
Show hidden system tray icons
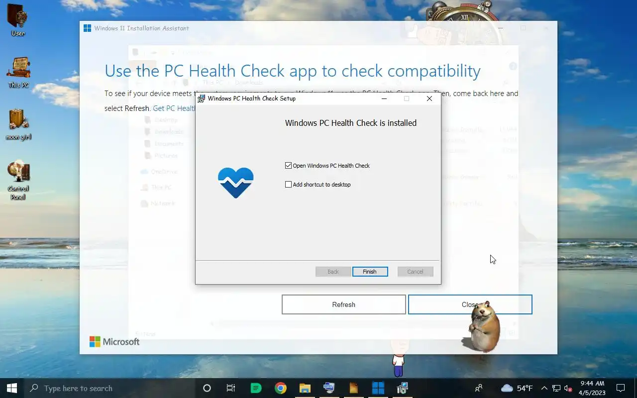(544, 388)
